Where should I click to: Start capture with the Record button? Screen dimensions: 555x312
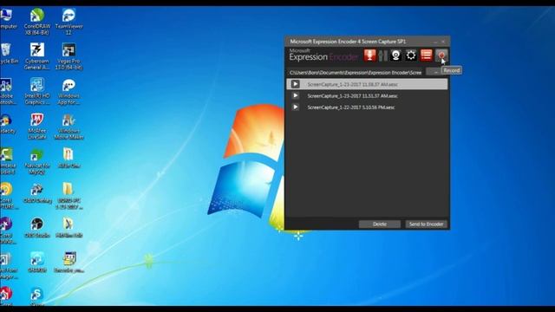tap(441, 55)
